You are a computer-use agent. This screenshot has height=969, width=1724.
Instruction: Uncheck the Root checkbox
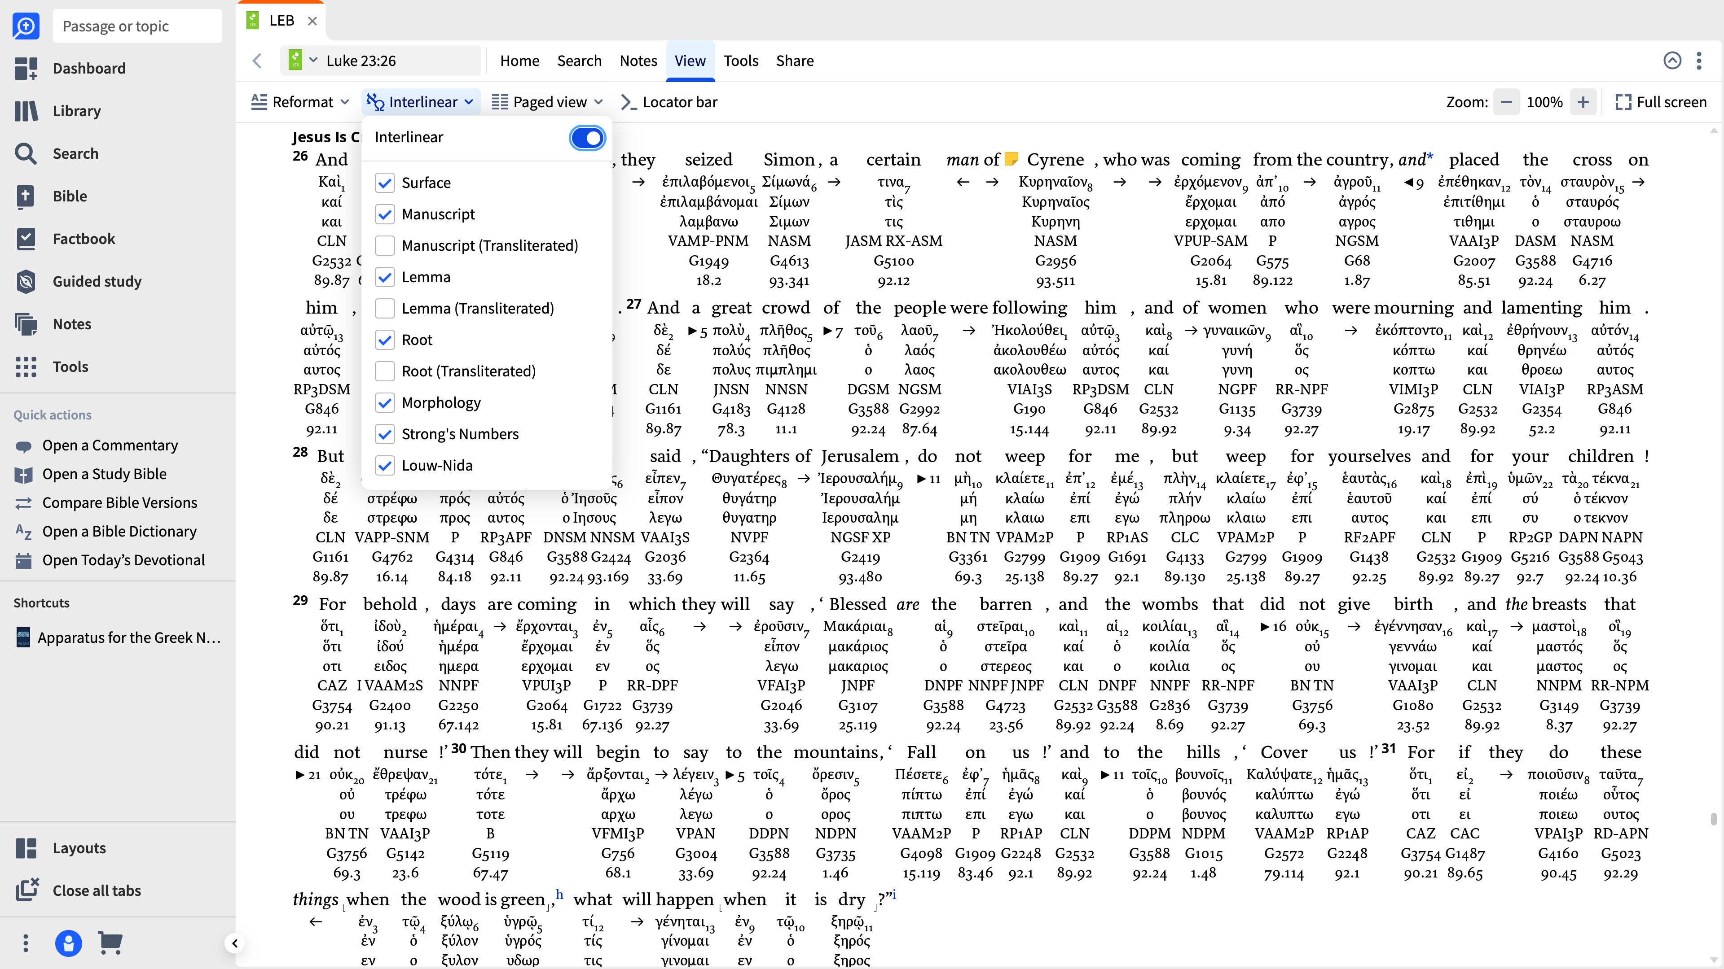click(385, 340)
